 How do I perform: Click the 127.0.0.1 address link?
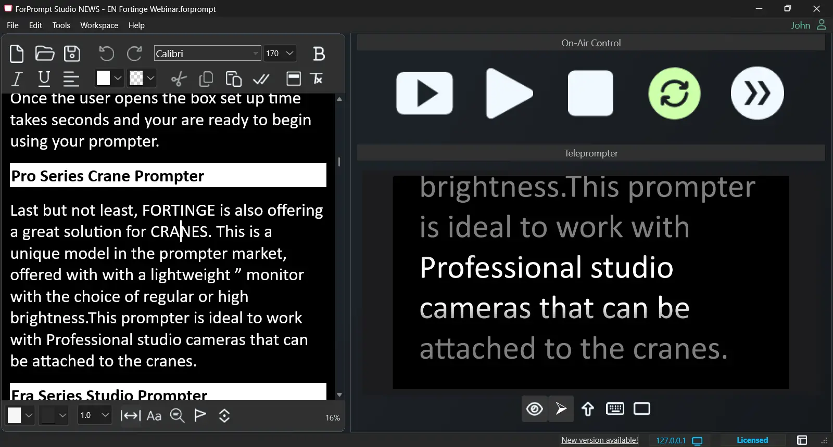[671, 441]
